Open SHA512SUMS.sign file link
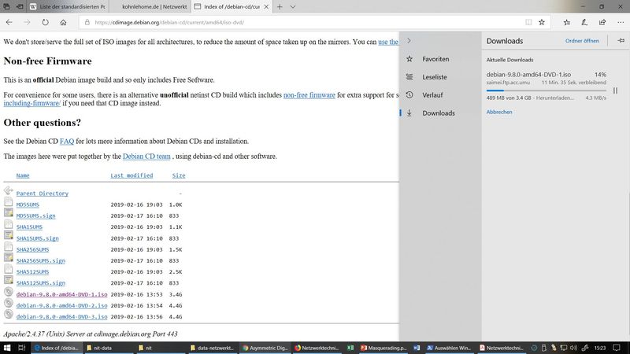This screenshot has height=354, width=630. pyautogui.click(x=41, y=283)
